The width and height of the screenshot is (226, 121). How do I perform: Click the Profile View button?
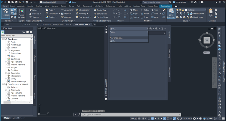(100, 10)
